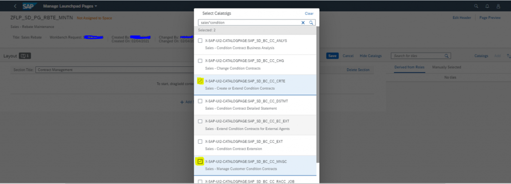Image resolution: width=511 pixels, height=184 pixels.
Task: Select Sales - Change Condition Contracts text
Action: [x=233, y=68]
